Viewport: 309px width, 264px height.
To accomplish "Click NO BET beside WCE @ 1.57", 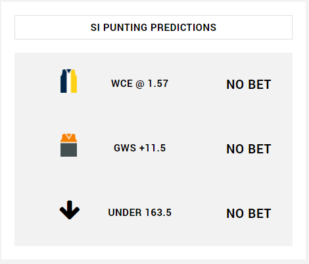I will [249, 84].
